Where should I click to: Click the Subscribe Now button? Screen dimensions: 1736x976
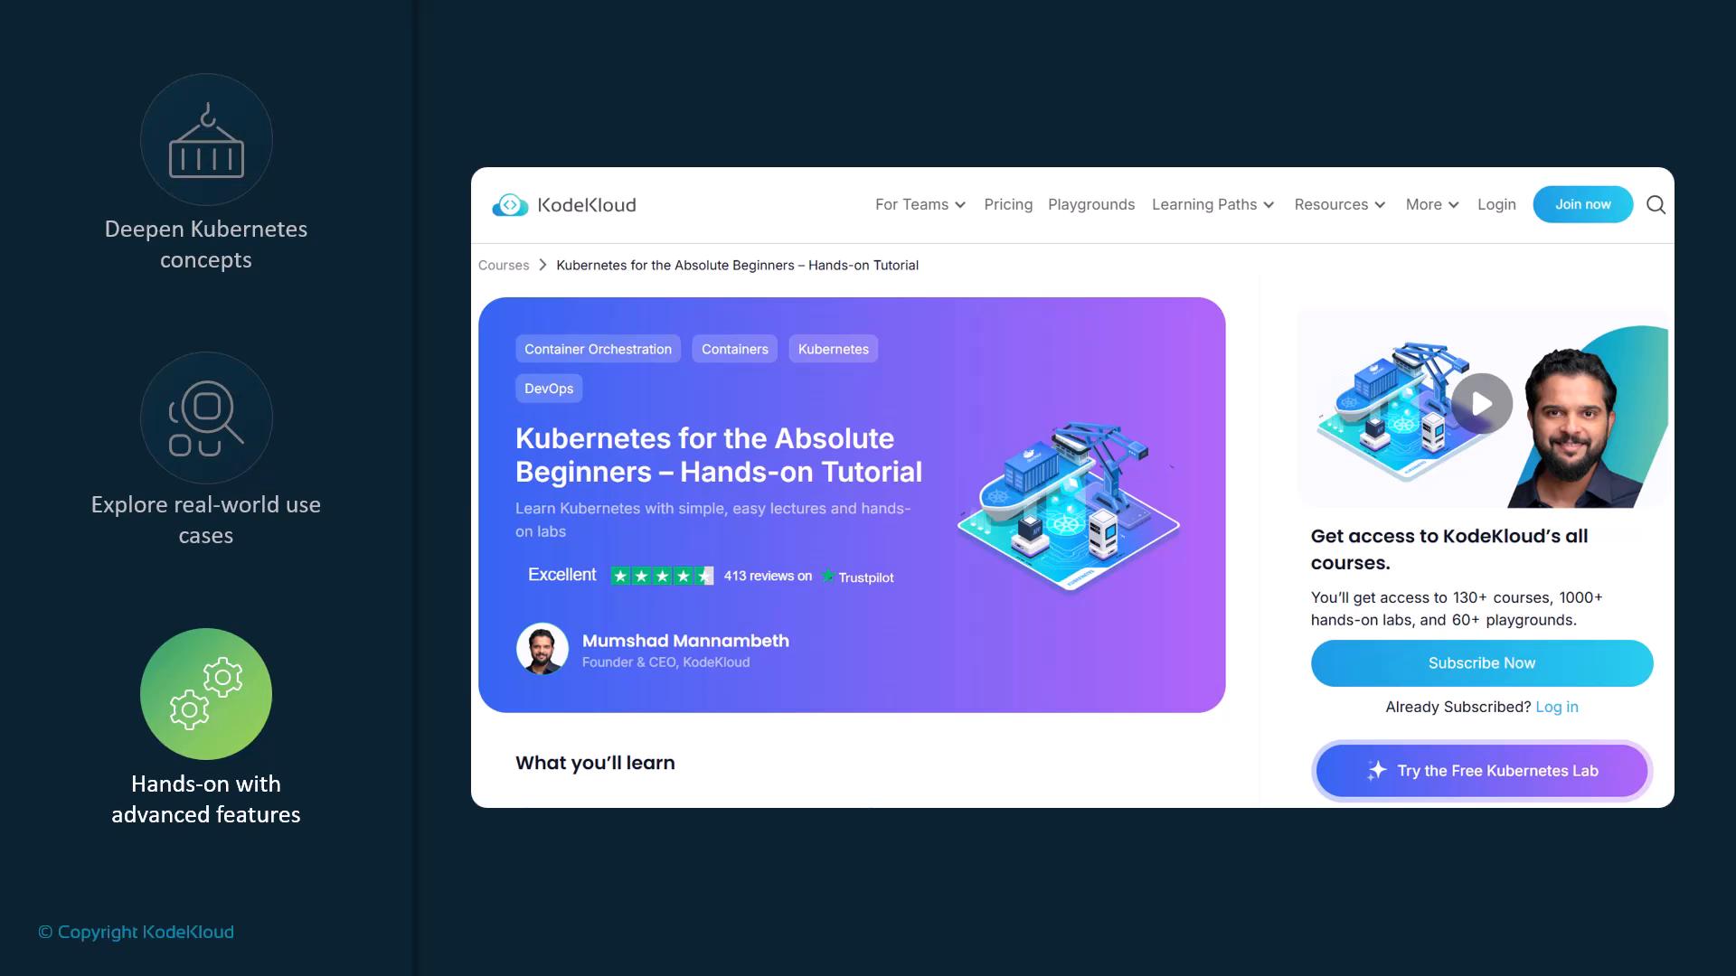[1482, 663]
